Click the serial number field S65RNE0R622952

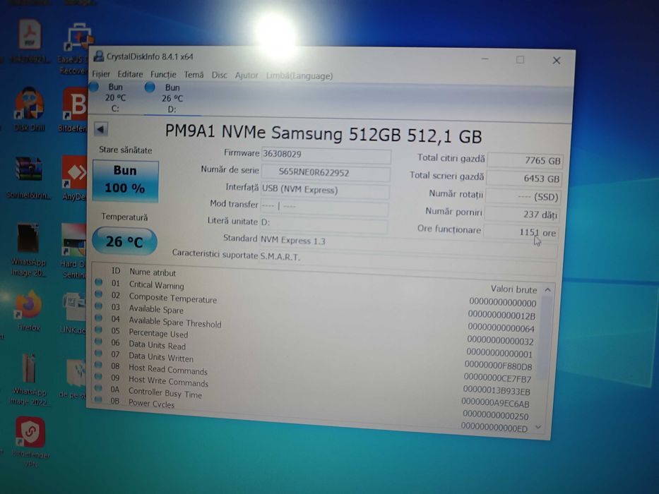[326, 173]
